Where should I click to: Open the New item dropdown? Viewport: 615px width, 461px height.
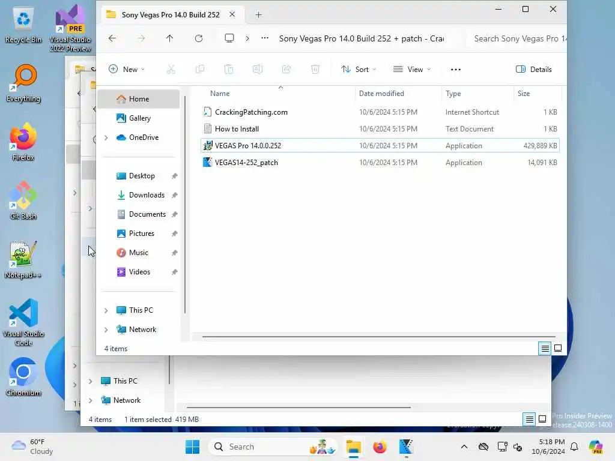click(127, 70)
